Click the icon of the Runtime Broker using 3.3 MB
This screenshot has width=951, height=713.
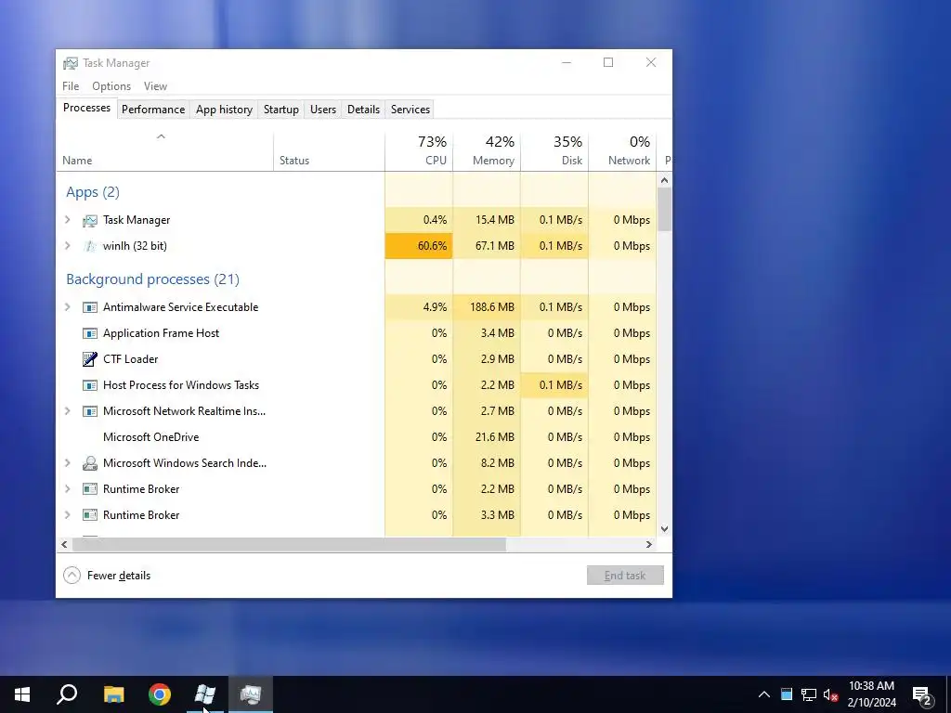[x=90, y=515]
